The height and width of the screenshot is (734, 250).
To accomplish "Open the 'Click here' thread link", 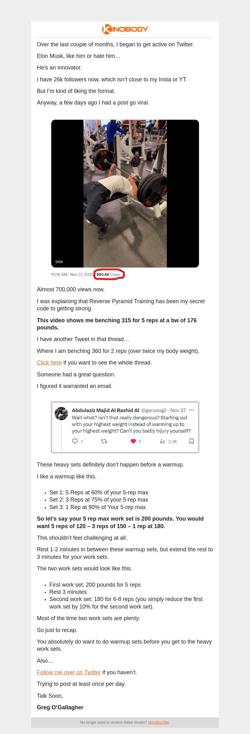I will pos(49,363).
